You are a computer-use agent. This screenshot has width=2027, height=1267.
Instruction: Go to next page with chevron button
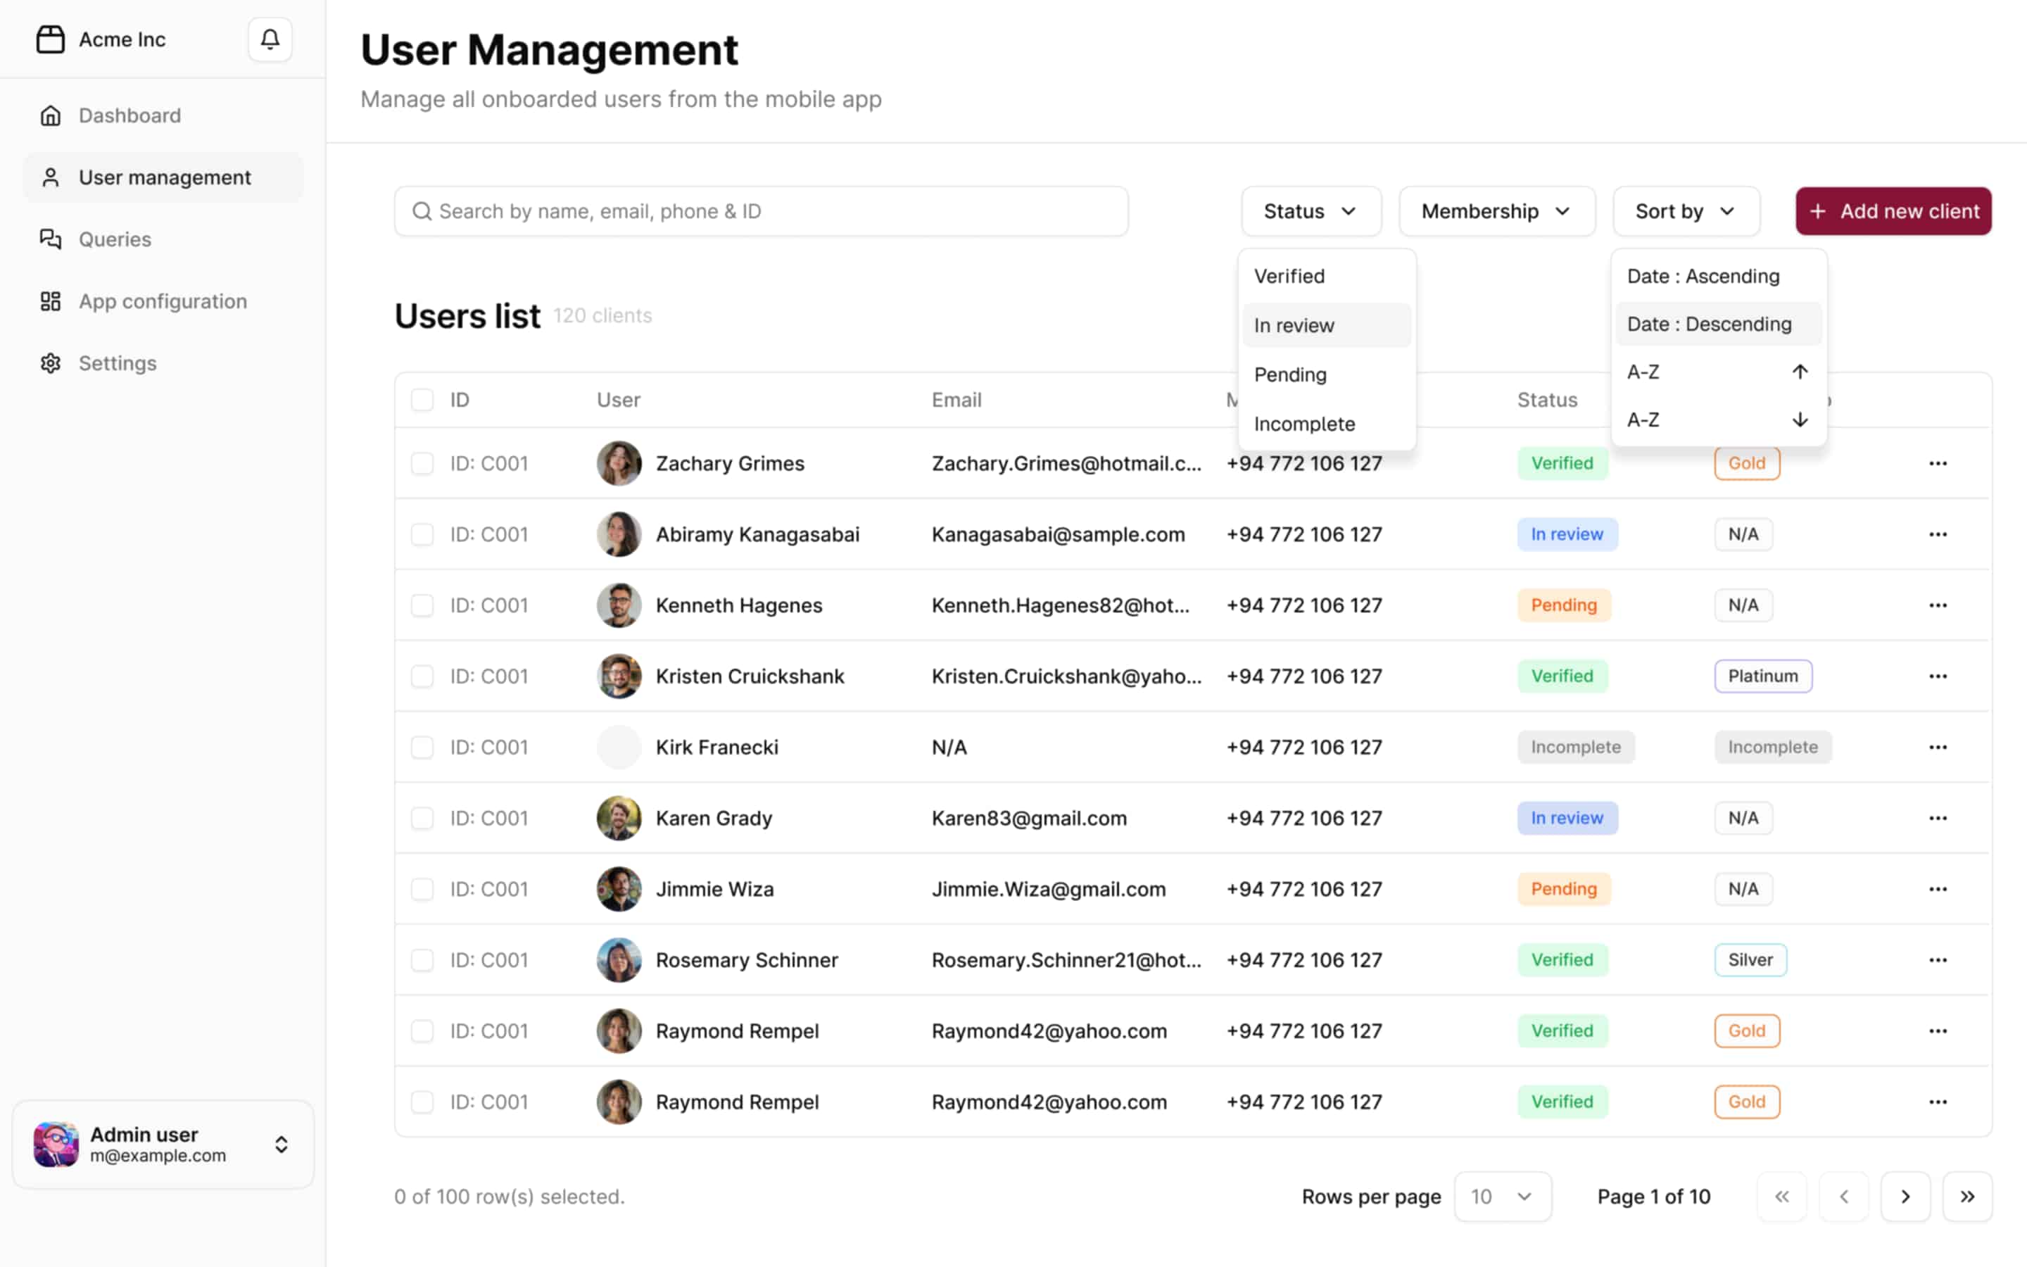[1905, 1197]
